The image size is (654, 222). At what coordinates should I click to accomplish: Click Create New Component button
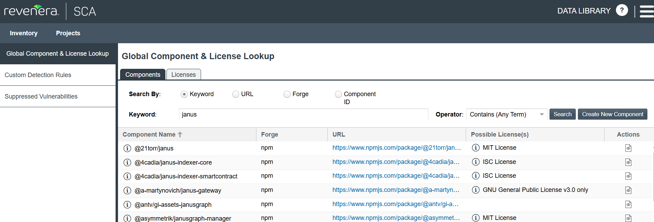(x=612, y=114)
